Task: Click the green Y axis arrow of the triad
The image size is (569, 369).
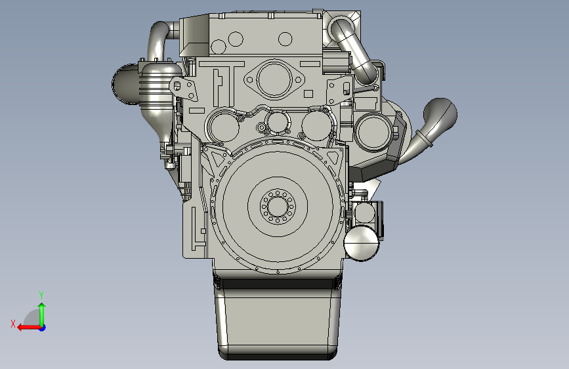Action: point(42,314)
